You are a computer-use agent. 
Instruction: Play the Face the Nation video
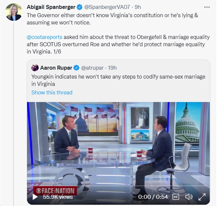(35, 197)
